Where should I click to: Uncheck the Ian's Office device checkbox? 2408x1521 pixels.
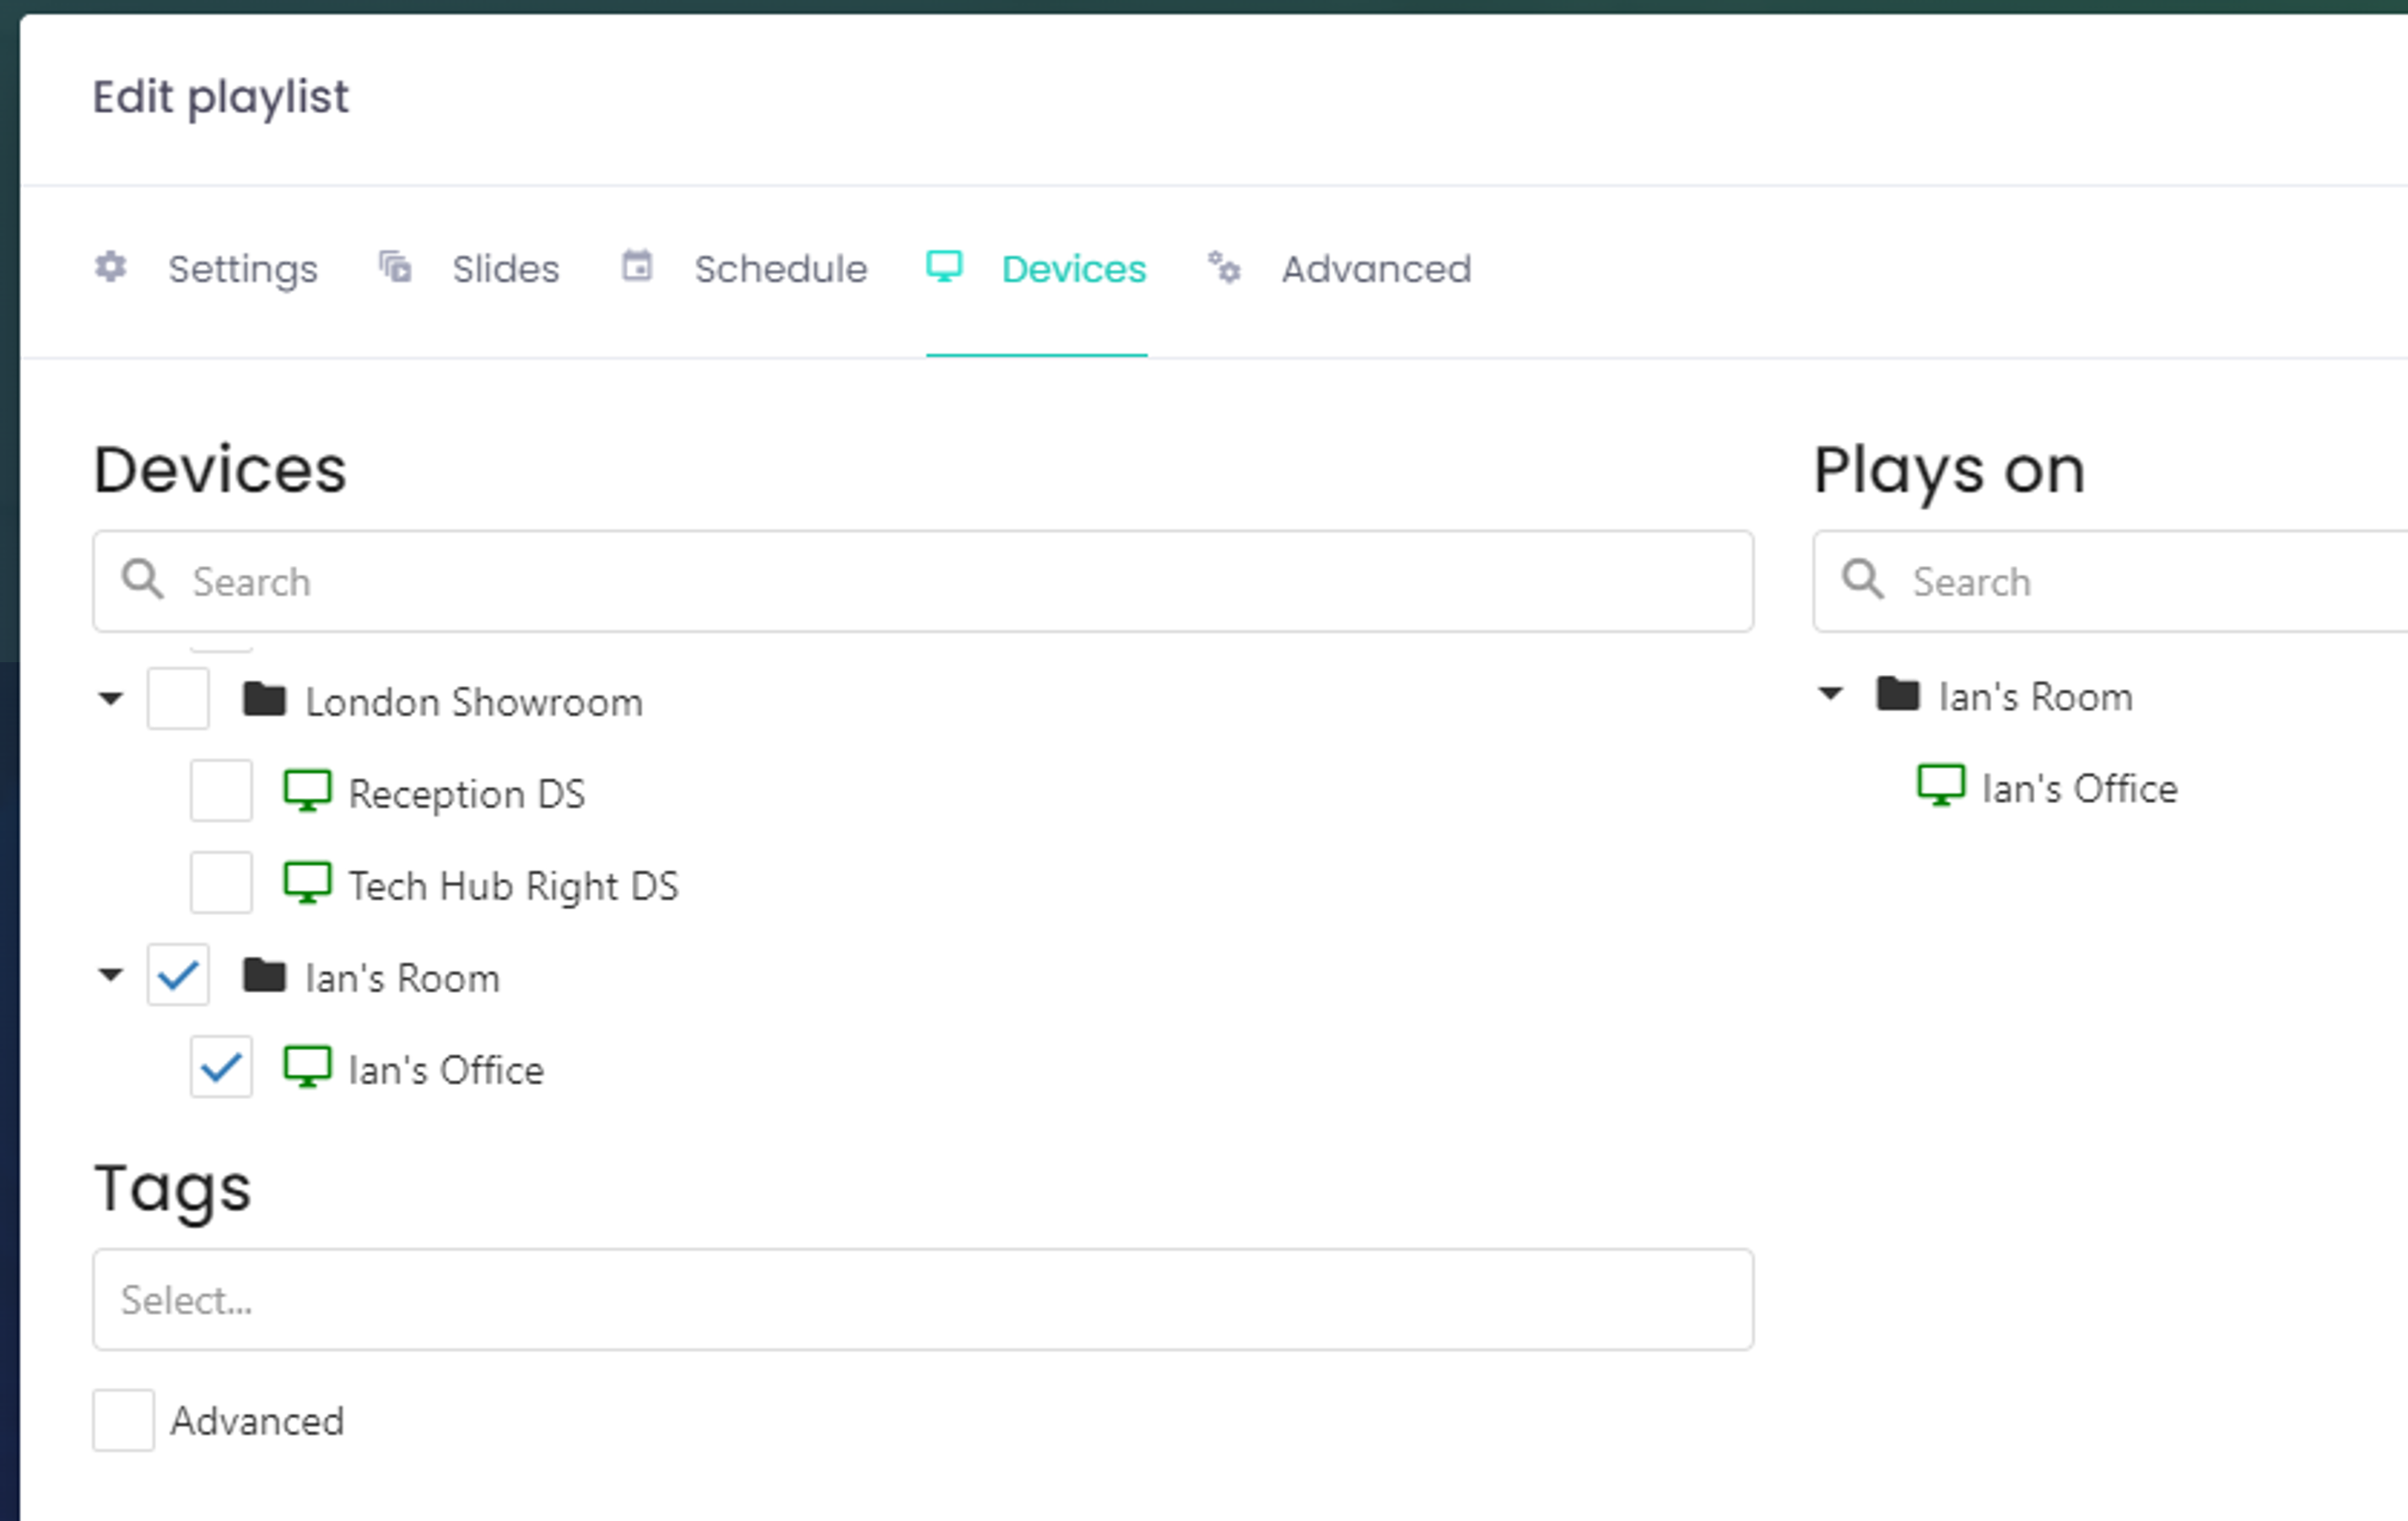coord(221,1067)
